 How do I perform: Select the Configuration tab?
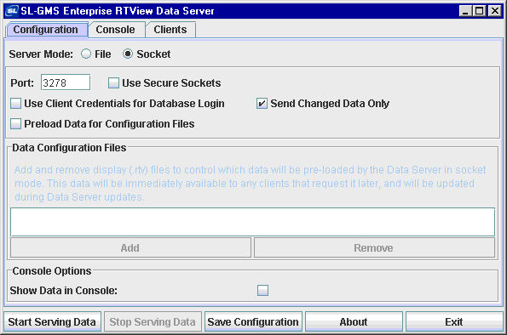click(46, 30)
